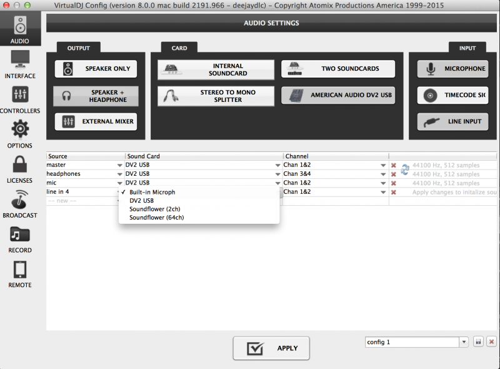Expand the master channel dropdown
The image size is (500, 369).
(383, 165)
